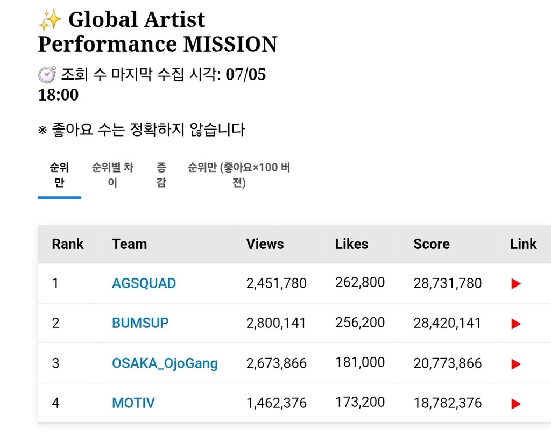Click the Rank column header

pos(68,244)
